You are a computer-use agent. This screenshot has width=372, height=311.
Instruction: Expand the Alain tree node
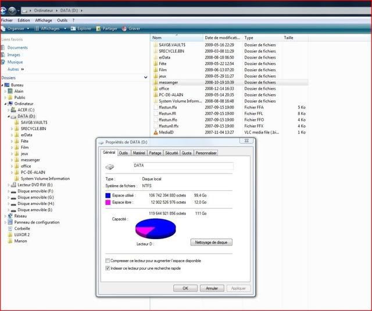point(5,91)
